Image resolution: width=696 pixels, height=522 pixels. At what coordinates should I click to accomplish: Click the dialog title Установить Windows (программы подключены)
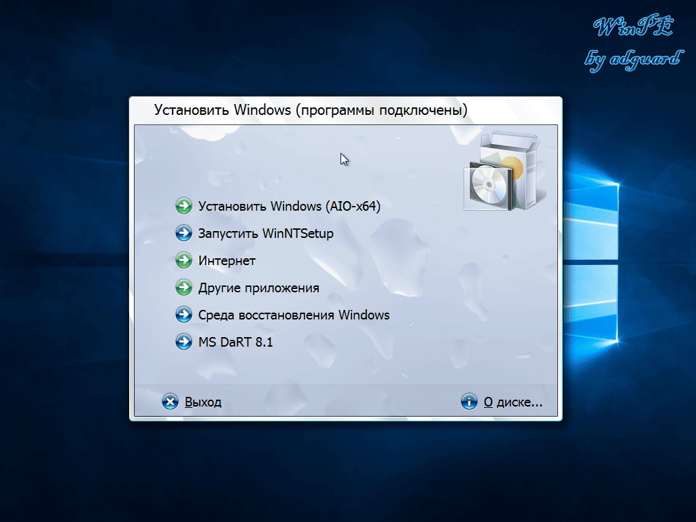point(311,110)
